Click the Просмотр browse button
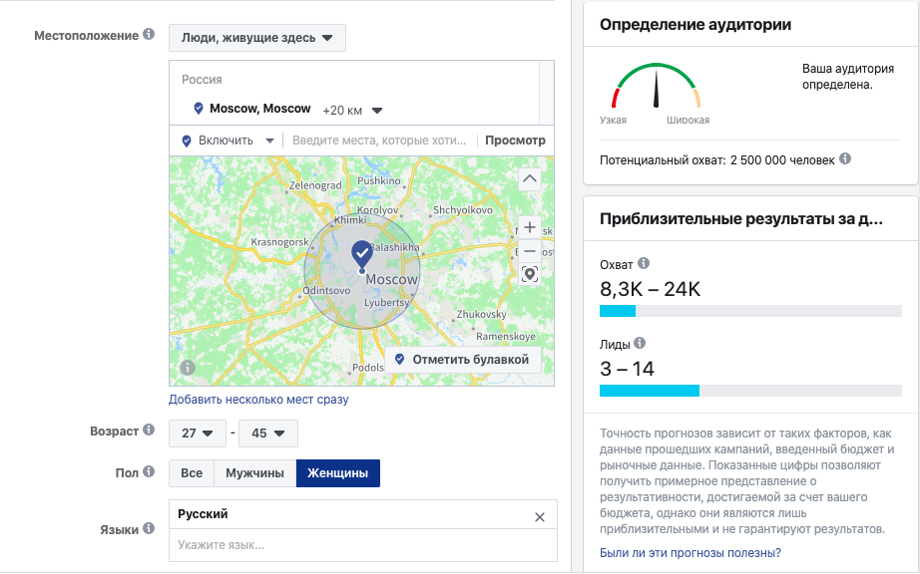Image resolution: width=920 pixels, height=574 pixels. [515, 141]
